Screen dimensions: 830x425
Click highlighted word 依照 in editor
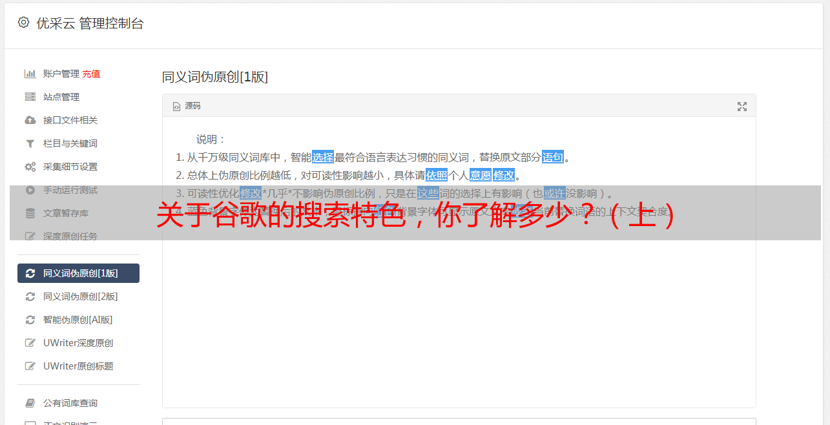click(437, 175)
